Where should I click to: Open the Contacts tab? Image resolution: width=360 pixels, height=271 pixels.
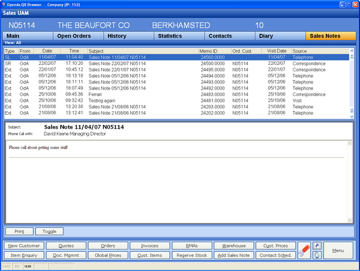pos(230,36)
